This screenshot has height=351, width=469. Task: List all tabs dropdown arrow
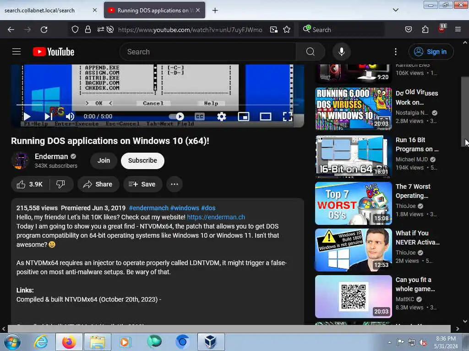[395, 10]
